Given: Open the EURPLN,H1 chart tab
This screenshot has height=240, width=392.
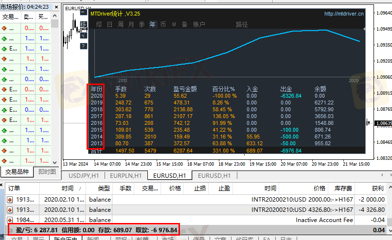Looking at the screenshot, I should (x=126, y=175).
